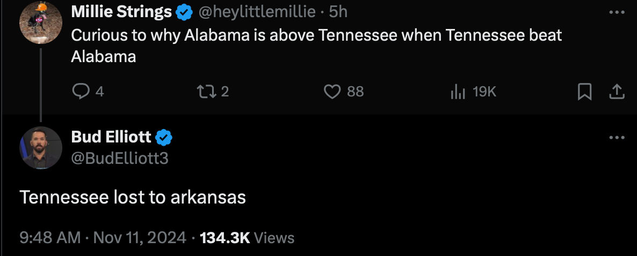
Task: Click the 134.3K Views count
Action: tap(247, 237)
